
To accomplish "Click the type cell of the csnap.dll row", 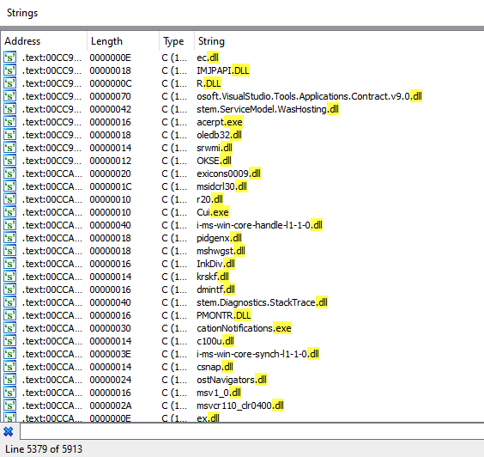I will pyautogui.click(x=174, y=367).
